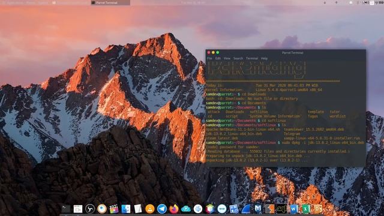Minimize Parrot Terminal with yellow button
The height and width of the screenshot is (216, 384).
(x=214, y=52)
